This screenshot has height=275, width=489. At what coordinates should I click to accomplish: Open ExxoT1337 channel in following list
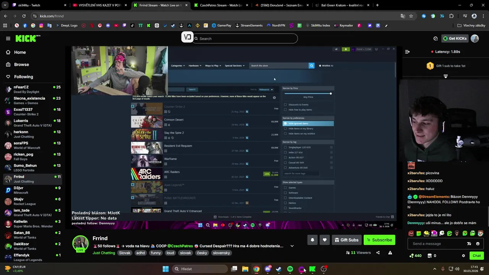pyautogui.click(x=32, y=112)
